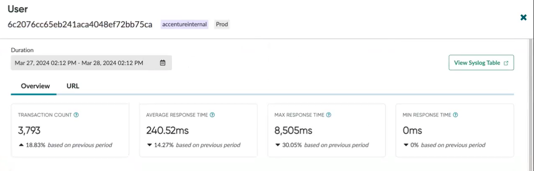Select user ID 6c2076cc65eb241aca4048ef72bb75ca
The image size is (534, 171).
80,24
